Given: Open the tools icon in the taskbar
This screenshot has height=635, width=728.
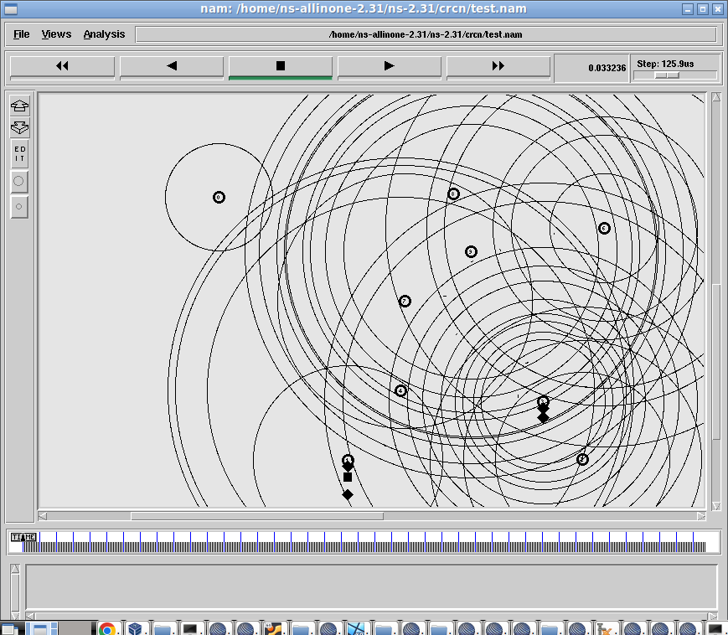Looking at the screenshot, I should (x=605, y=629).
